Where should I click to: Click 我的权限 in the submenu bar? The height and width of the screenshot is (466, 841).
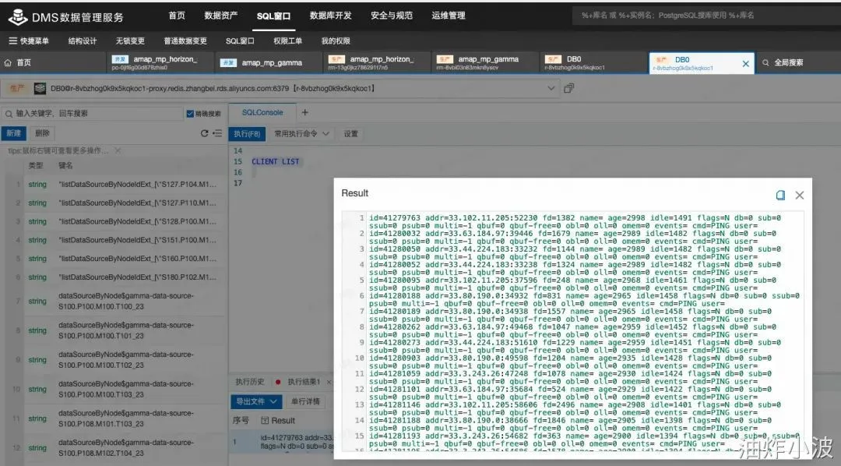click(x=336, y=41)
